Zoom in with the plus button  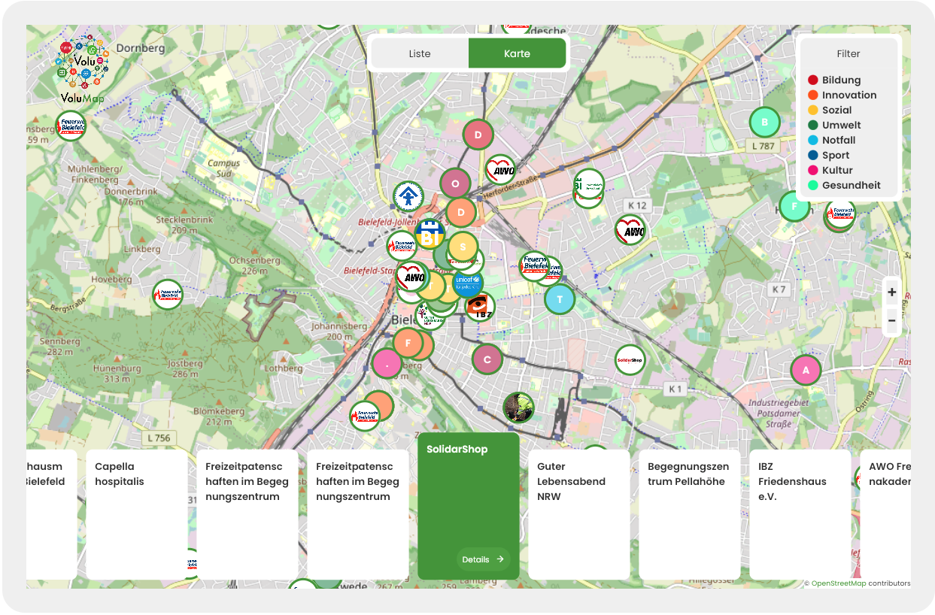891,292
